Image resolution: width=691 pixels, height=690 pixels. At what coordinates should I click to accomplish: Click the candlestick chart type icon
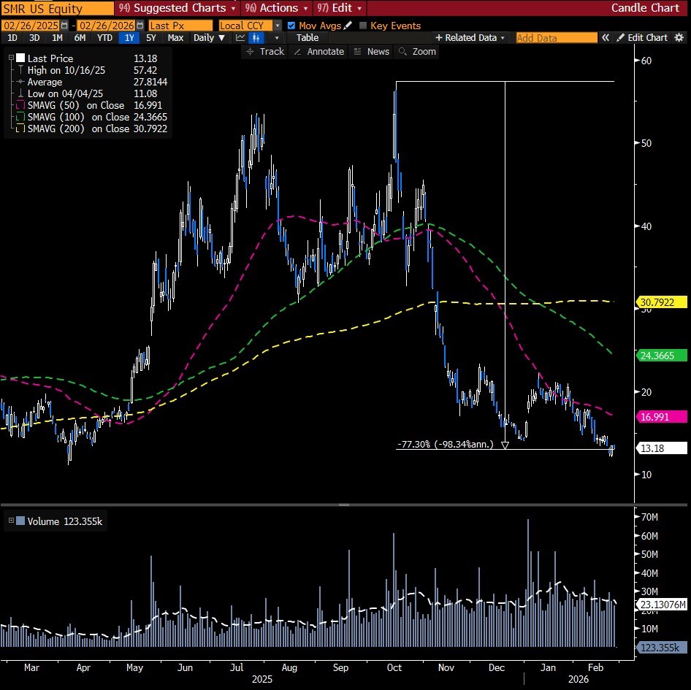[256, 37]
